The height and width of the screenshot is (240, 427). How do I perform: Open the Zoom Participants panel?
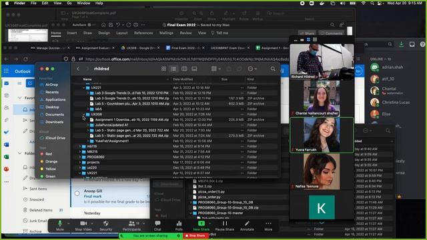coord(132,225)
